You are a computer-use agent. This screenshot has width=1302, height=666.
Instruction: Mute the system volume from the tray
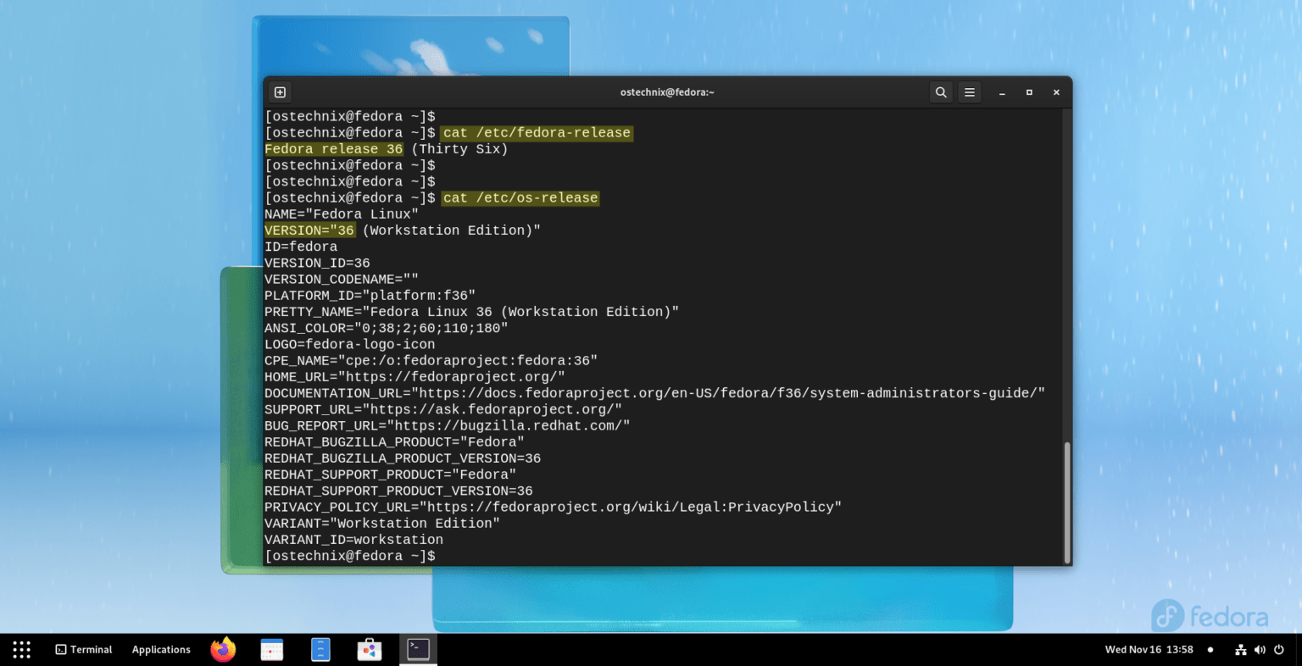click(1260, 649)
